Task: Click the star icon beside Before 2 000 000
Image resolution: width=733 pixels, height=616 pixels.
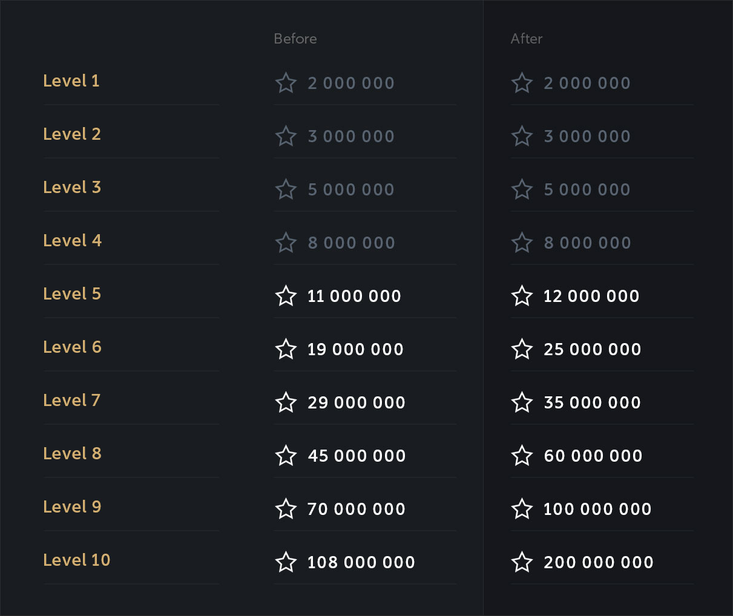Action: point(286,83)
